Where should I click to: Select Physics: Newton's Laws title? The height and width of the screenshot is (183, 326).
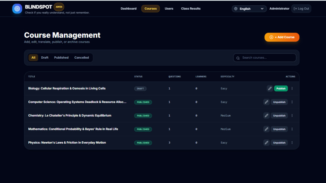(x=67, y=143)
